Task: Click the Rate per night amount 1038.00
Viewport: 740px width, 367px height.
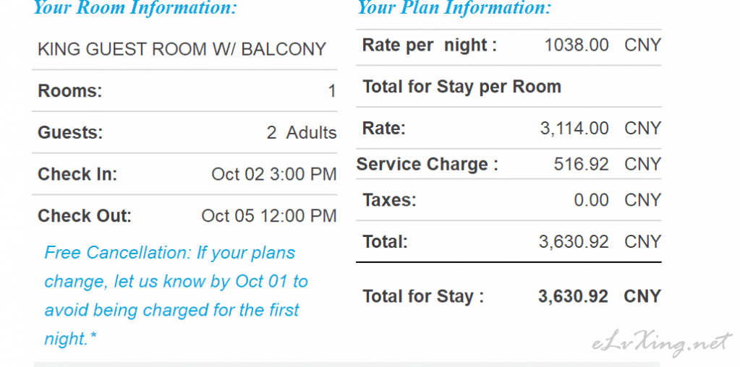Action: (577, 46)
